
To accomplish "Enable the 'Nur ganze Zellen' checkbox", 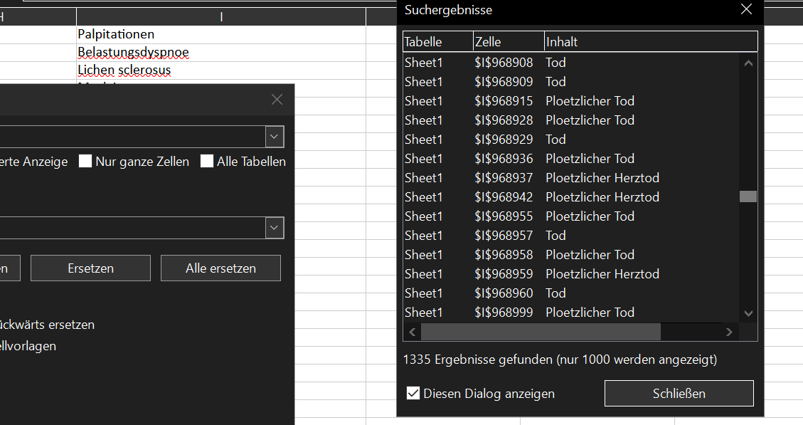I will click(x=86, y=162).
